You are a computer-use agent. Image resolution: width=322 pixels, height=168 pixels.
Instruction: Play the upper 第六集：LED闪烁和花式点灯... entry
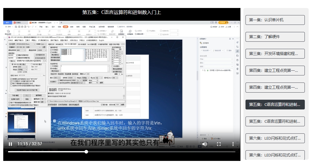pos(275,138)
